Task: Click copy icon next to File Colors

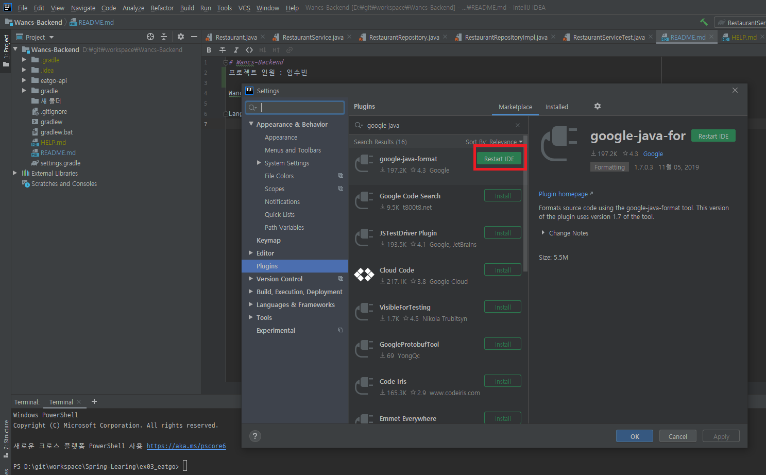Action: tap(341, 176)
